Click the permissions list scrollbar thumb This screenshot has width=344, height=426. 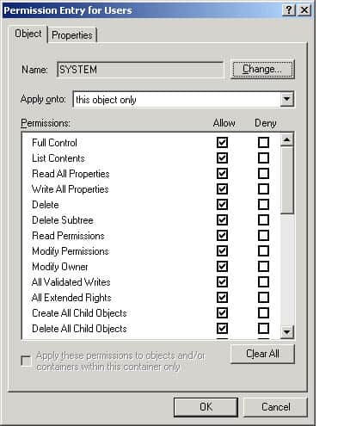(x=287, y=180)
